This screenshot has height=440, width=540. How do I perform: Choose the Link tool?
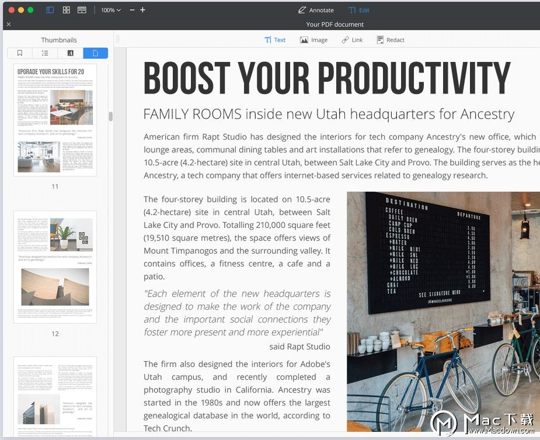[x=352, y=40]
